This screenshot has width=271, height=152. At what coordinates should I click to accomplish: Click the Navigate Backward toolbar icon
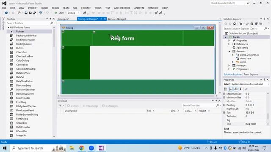(x=6, y=13)
